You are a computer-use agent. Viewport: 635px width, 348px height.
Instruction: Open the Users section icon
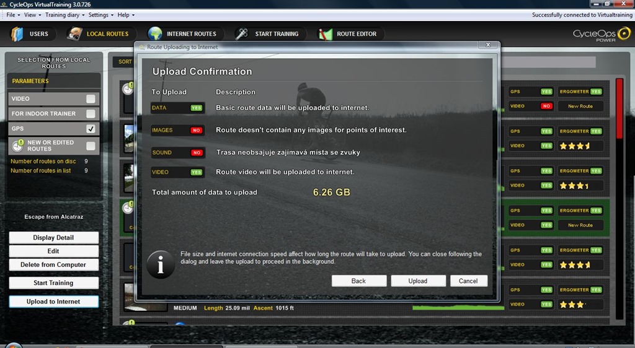pyautogui.click(x=17, y=34)
